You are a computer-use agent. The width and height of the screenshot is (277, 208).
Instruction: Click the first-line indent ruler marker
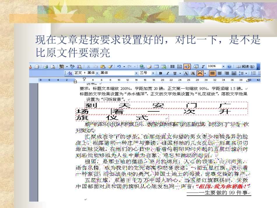pyautogui.click(x=84, y=79)
